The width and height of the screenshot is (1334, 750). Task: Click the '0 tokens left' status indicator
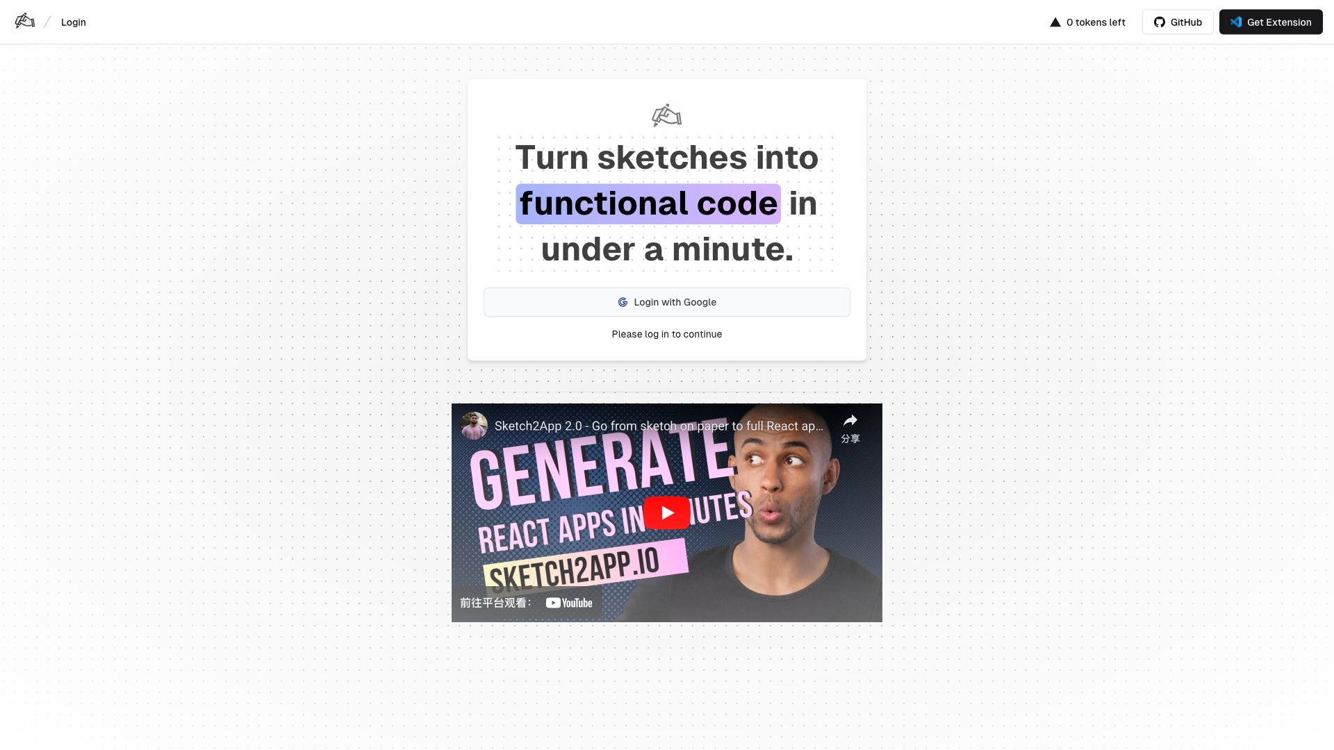[x=1087, y=21]
